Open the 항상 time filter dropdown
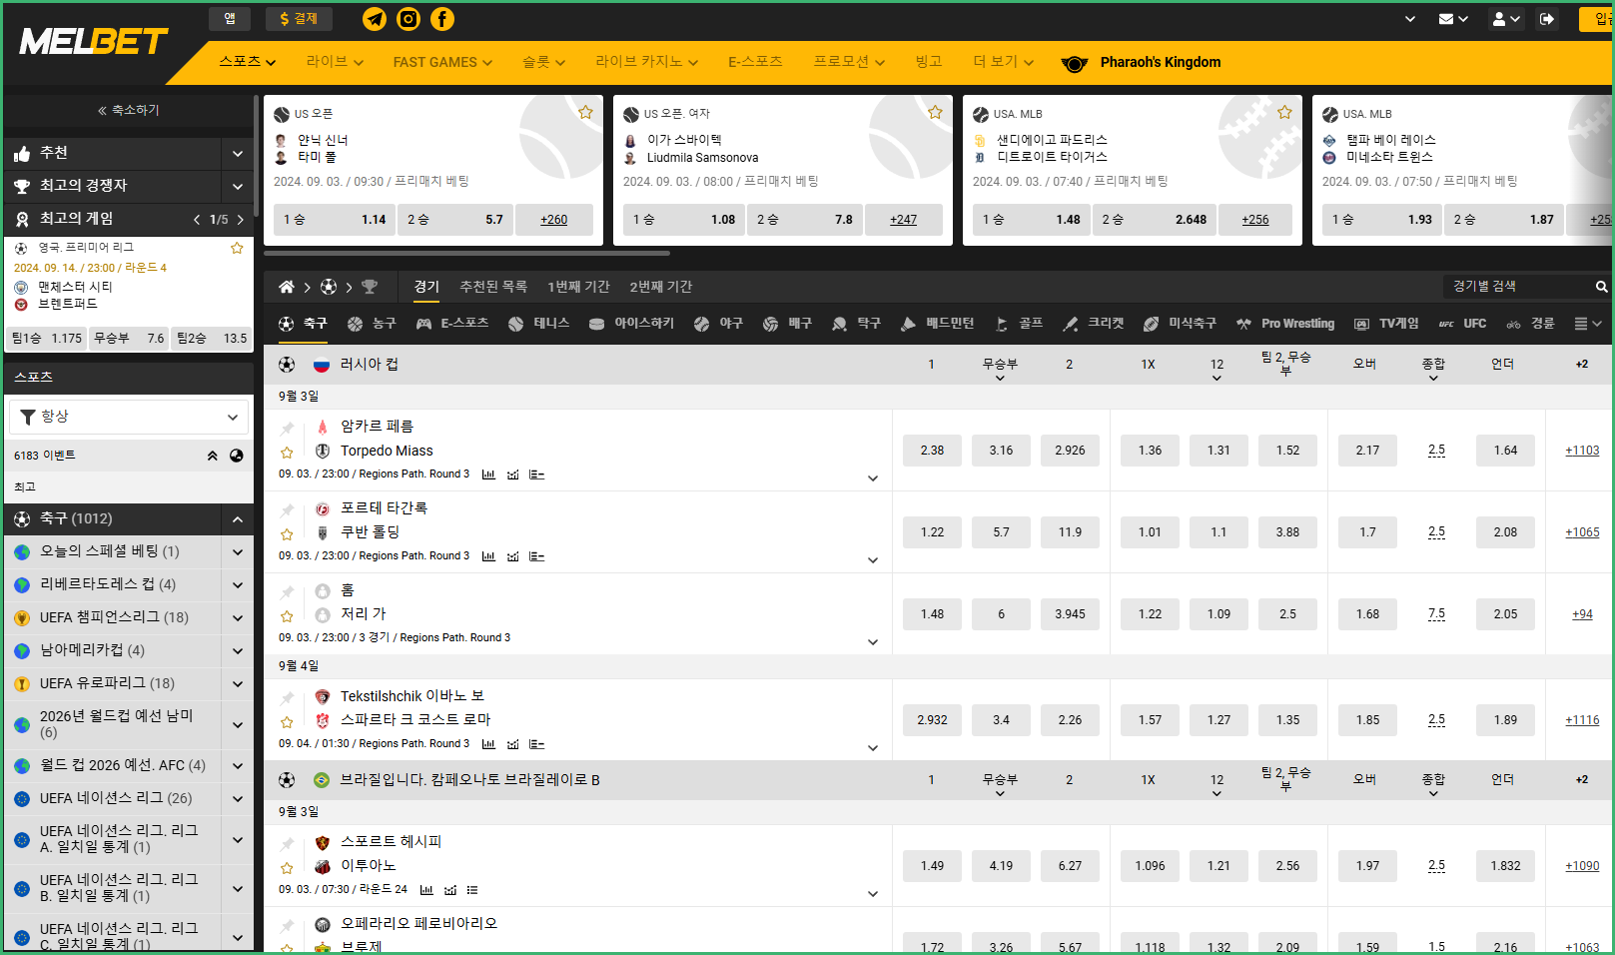 [128, 417]
